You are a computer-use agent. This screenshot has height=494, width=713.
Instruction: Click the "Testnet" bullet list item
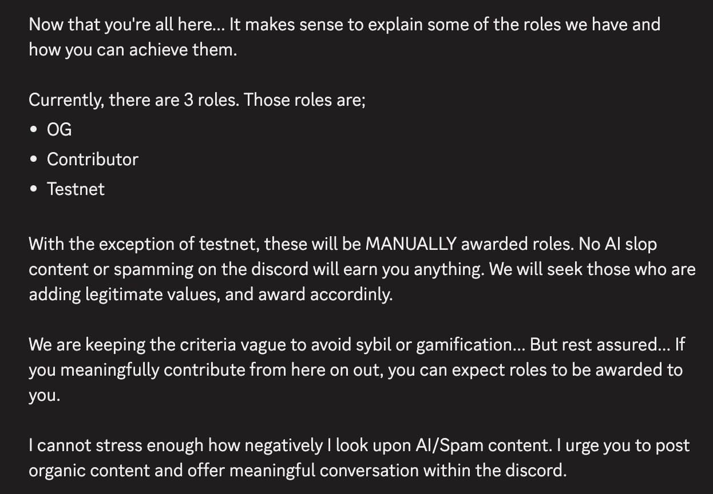coord(76,189)
